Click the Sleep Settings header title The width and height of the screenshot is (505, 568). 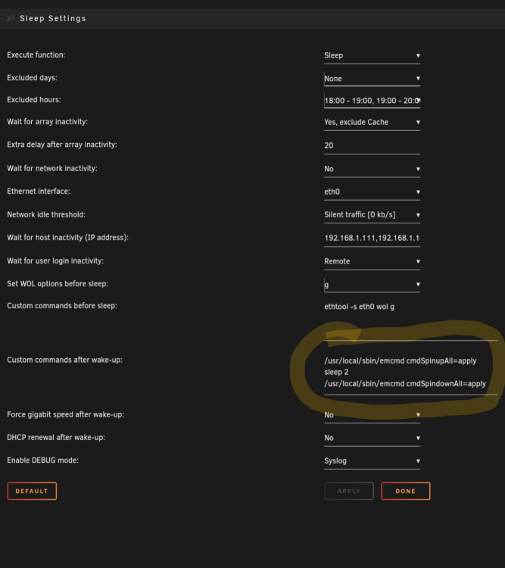[53, 18]
